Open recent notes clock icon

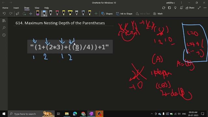click(x=4, y=35)
